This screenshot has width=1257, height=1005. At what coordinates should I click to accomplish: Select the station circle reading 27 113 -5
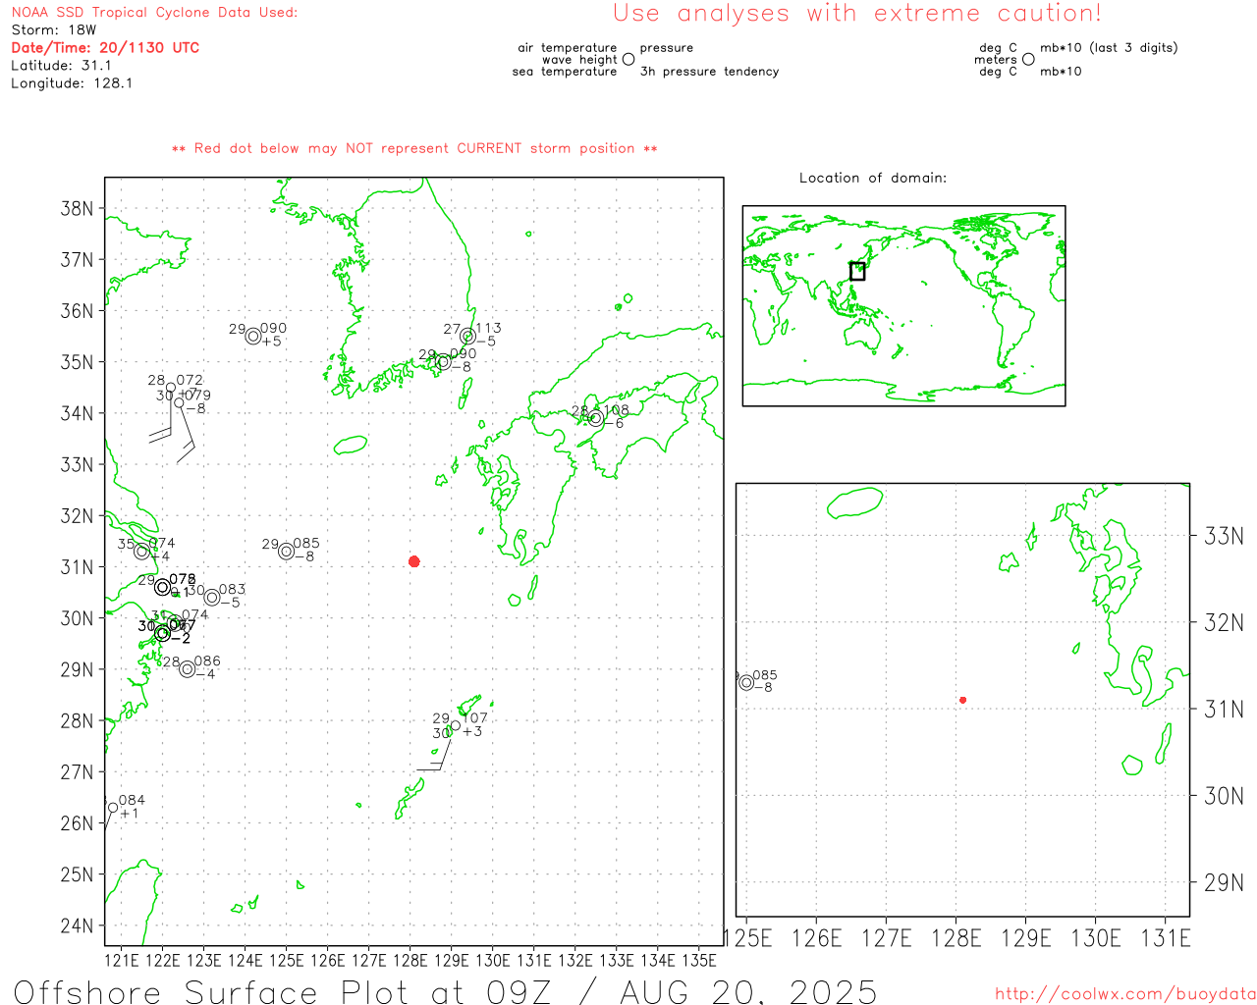click(x=467, y=337)
